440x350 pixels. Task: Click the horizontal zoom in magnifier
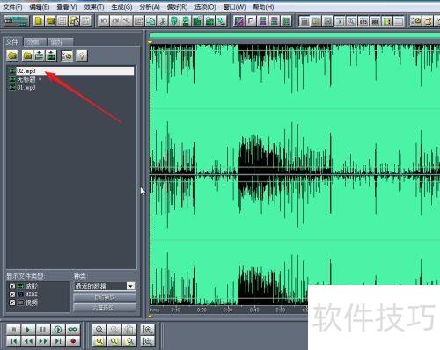click(99, 330)
